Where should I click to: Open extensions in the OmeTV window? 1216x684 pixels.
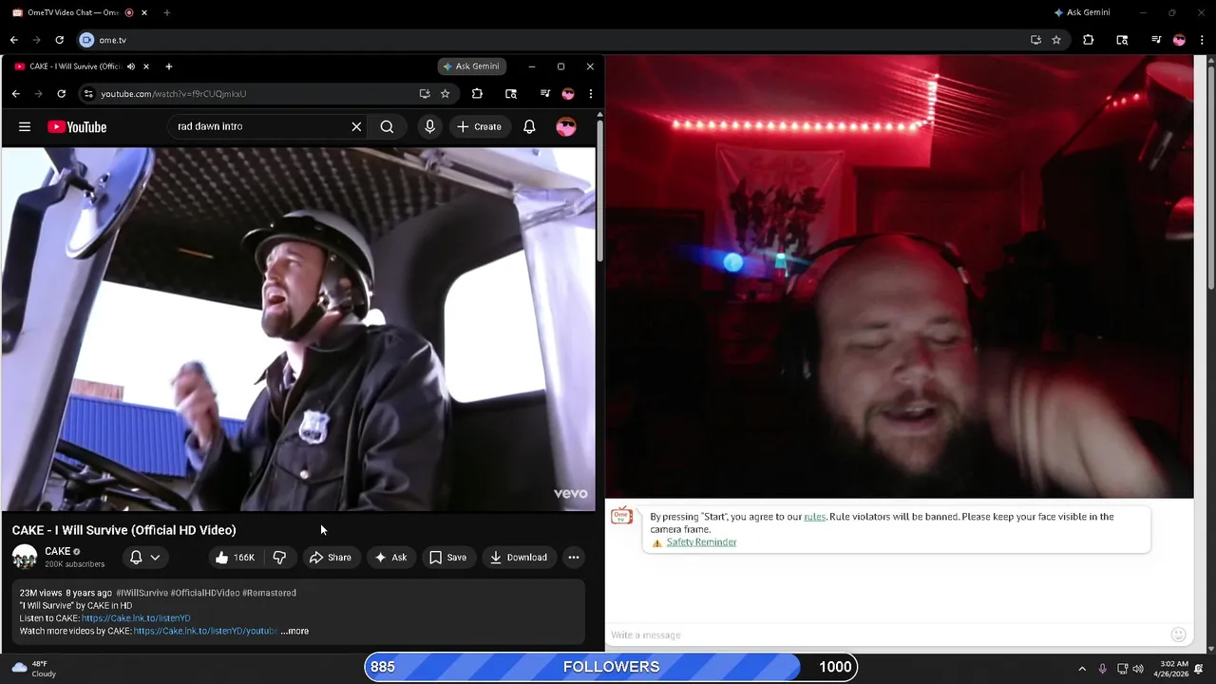(1089, 40)
